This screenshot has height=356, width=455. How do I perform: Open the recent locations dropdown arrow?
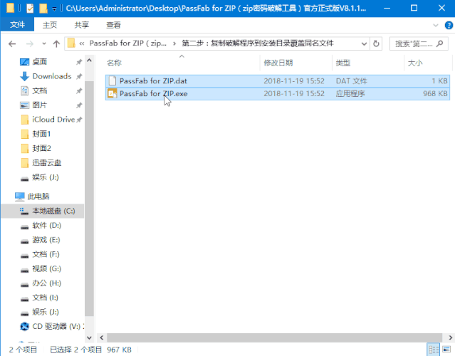click(x=44, y=44)
